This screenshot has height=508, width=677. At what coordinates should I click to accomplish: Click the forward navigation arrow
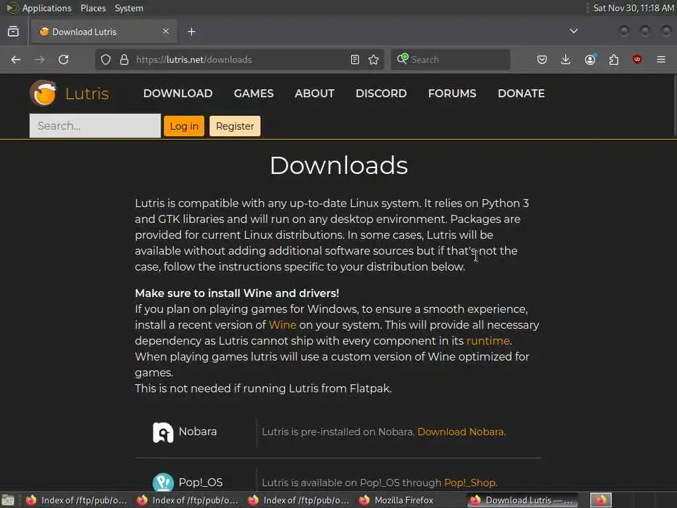coord(40,60)
